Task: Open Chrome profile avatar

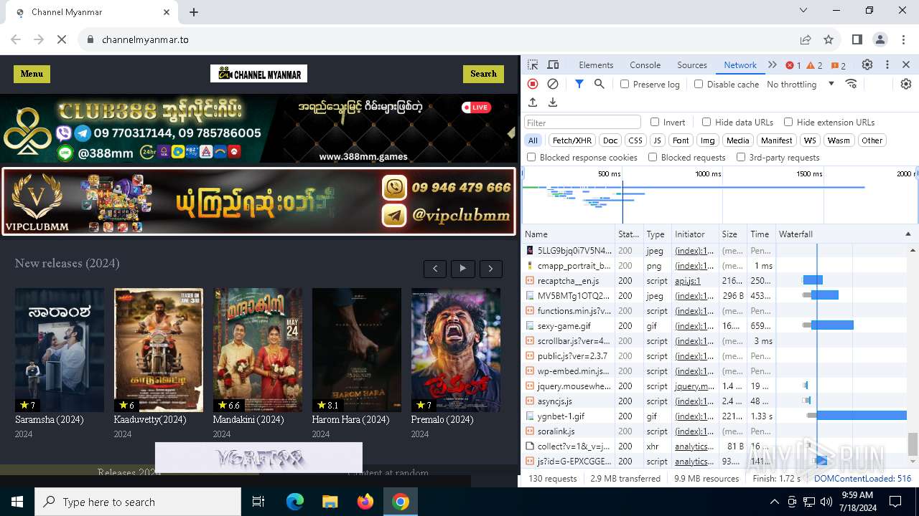Action: [880, 39]
